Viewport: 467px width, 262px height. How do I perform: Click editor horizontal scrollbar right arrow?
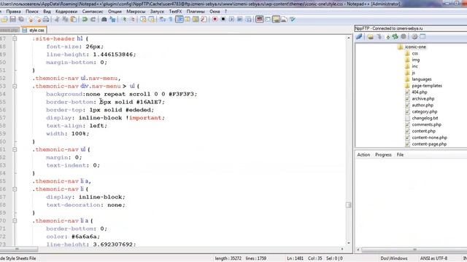point(342,249)
